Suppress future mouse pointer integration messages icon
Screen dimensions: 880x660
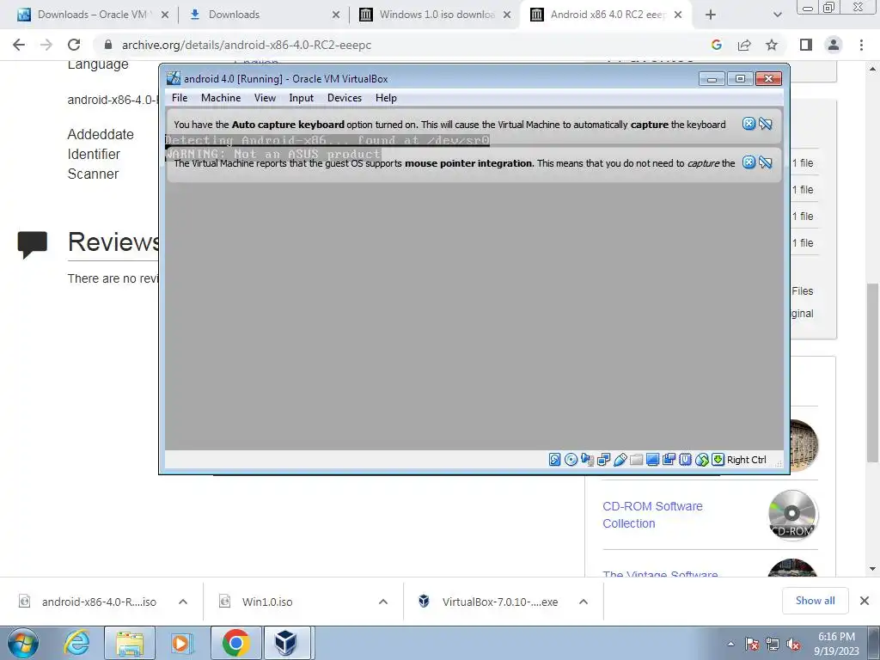coord(766,162)
